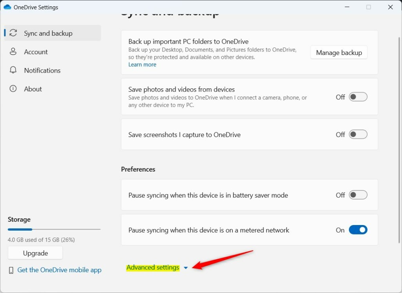
Task: Click the '4.0 GB used of 15 GB (26%)' text
Action: (x=41, y=240)
